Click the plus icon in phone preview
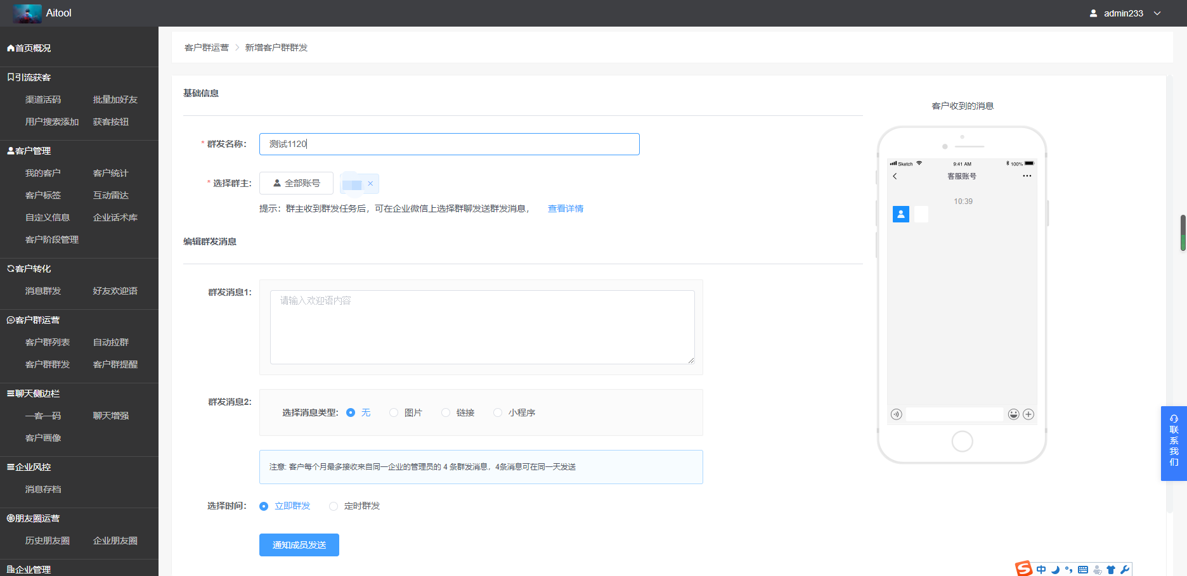Screen dimensions: 1187x576 pyautogui.click(x=1028, y=414)
